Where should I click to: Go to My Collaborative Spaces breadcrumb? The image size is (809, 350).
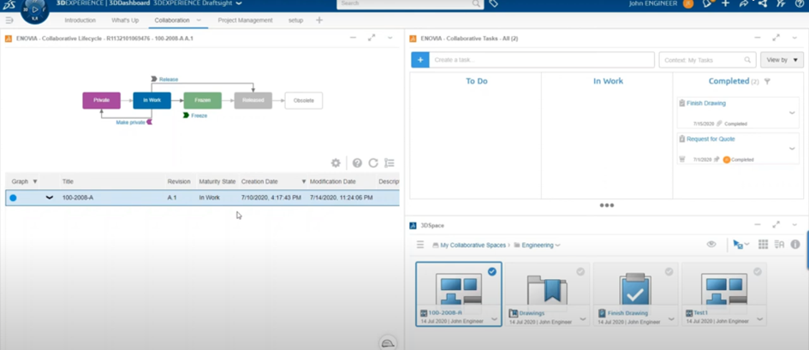tap(473, 246)
